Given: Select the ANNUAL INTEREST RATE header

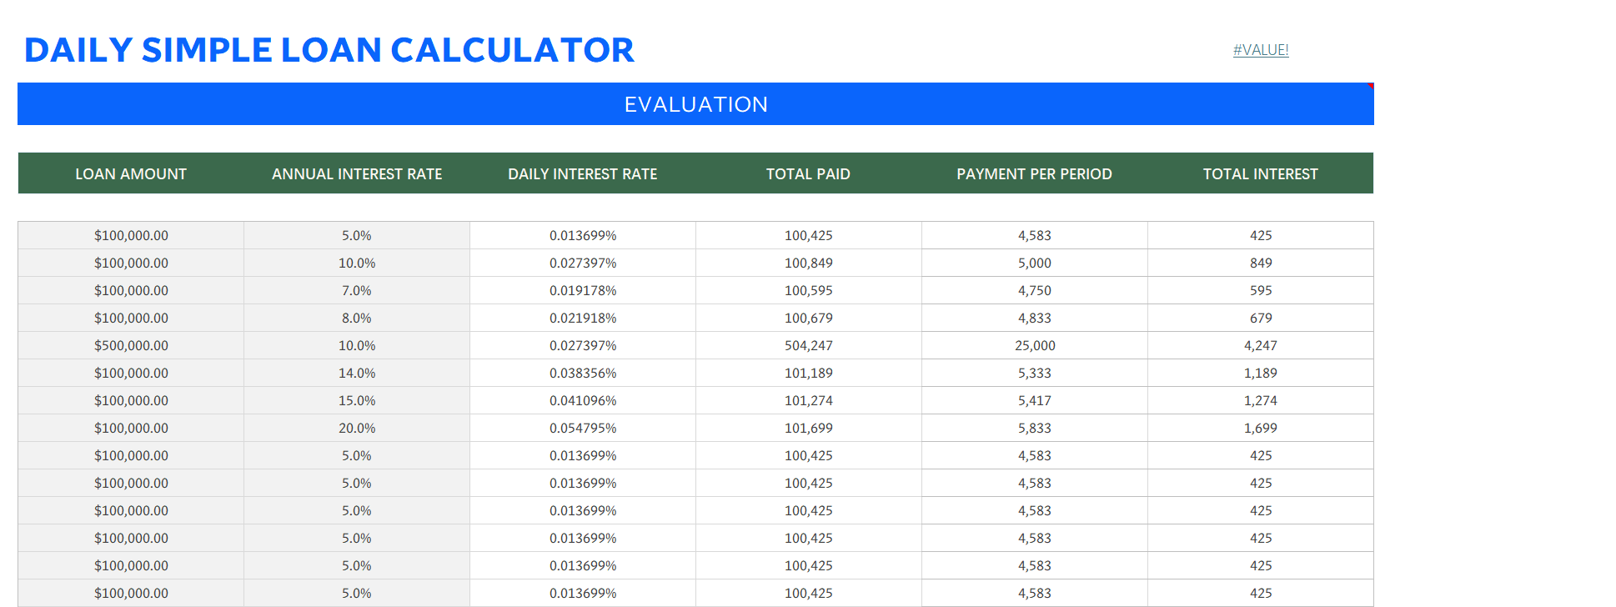Looking at the screenshot, I should coord(357,173).
